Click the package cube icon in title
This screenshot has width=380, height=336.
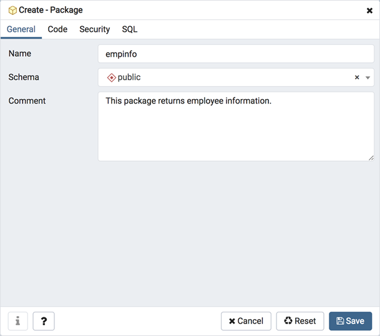pyautogui.click(x=12, y=11)
